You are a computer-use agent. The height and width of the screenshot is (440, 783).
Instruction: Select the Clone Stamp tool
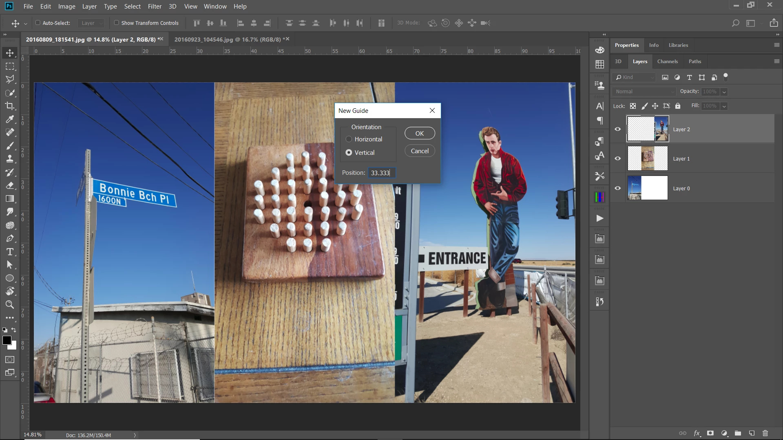(x=10, y=159)
